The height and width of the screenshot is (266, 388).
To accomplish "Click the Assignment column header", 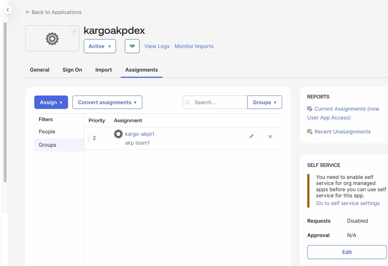I will click(128, 120).
